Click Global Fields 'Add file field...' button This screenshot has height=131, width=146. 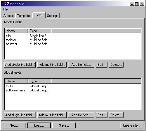click(81, 115)
